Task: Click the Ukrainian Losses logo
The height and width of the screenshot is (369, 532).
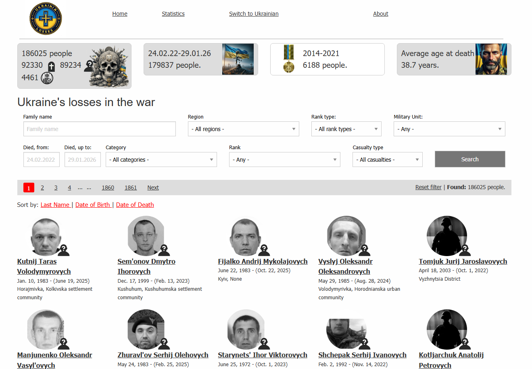Action: pos(46,19)
